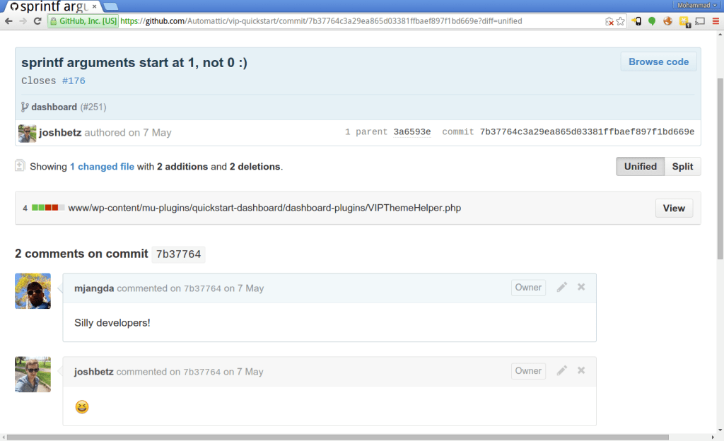Click Owner badge on joshbetz's comment
This screenshot has width=724, height=441.
[x=528, y=371]
